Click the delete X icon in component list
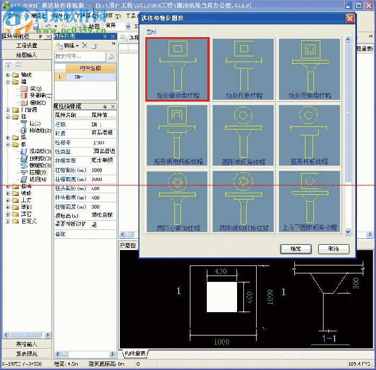 [x=85, y=46]
